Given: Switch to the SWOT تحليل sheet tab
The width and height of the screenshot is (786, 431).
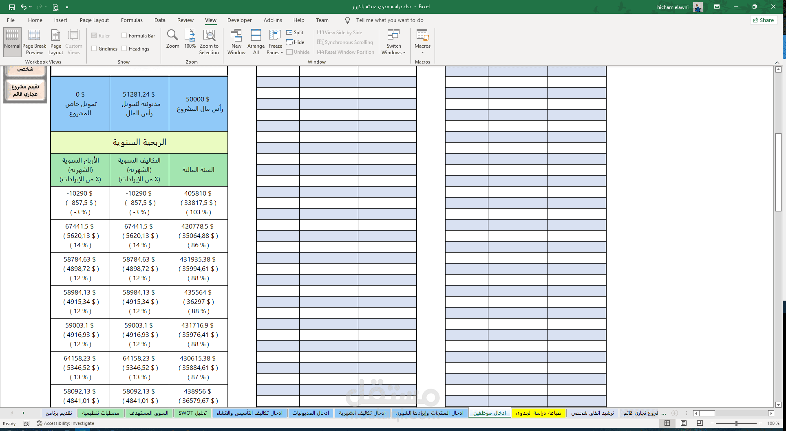Looking at the screenshot, I should [x=192, y=413].
